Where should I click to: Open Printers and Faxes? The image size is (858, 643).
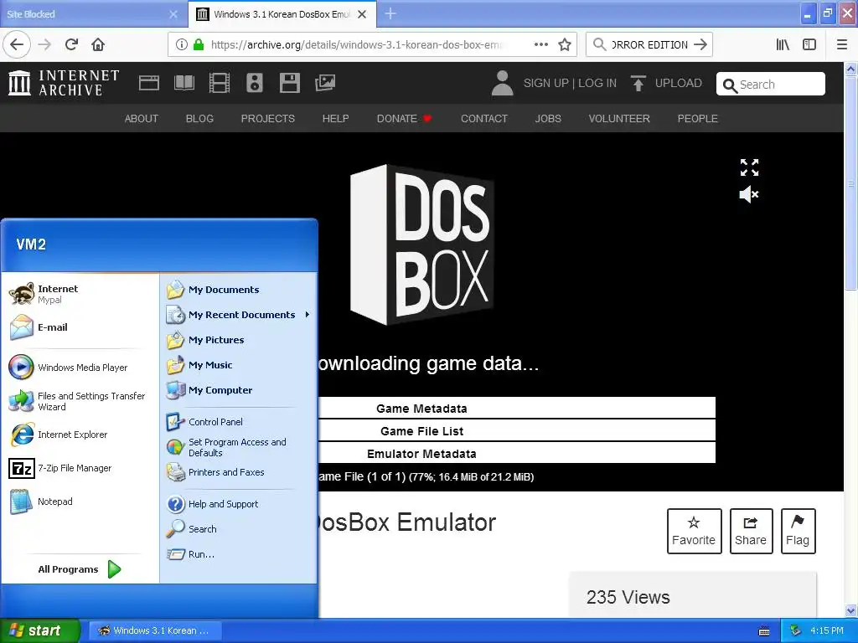click(x=239, y=472)
